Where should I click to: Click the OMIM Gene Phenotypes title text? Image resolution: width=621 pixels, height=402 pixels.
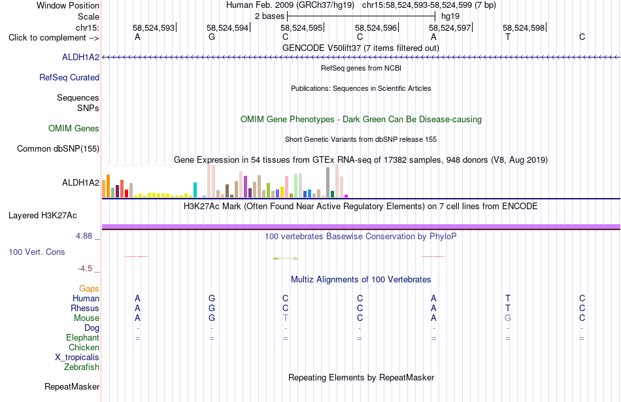click(x=361, y=120)
